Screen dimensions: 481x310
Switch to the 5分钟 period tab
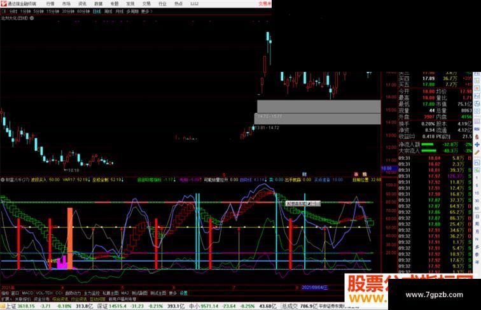38,11
